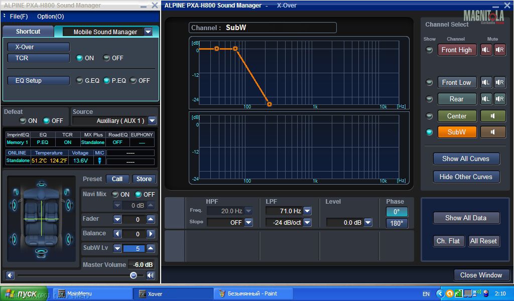Show the Front High curve

click(x=429, y=50)
